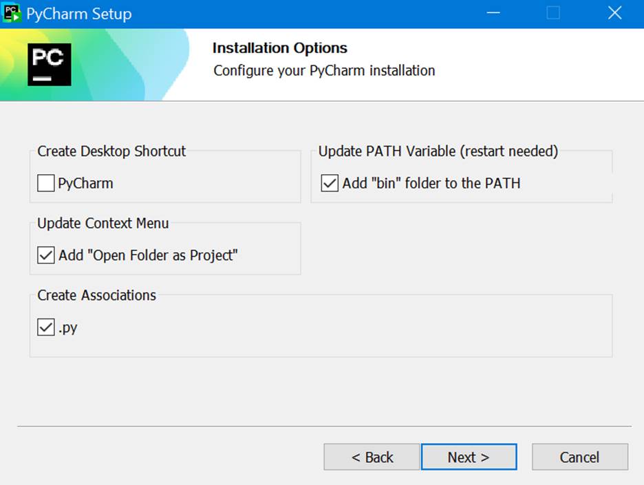The width and height of the screenshot is (644, 485).
Task: Close the PyCharm Setup window
Action: pos(615,13)
